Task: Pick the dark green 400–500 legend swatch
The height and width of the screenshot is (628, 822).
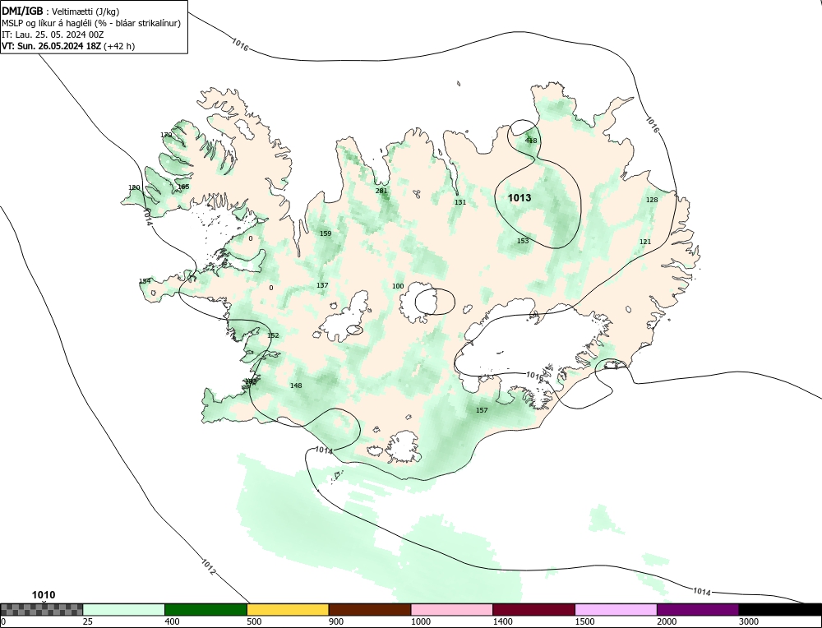Action: tap(205, 610)
